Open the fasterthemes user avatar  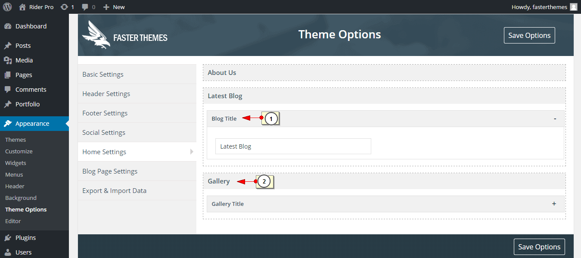pos(573,7)
